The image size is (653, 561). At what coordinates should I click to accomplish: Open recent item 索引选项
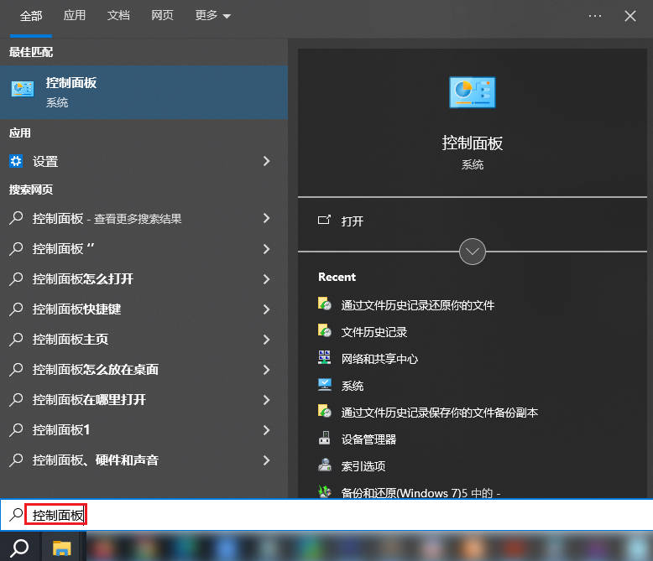coord(363,466)
